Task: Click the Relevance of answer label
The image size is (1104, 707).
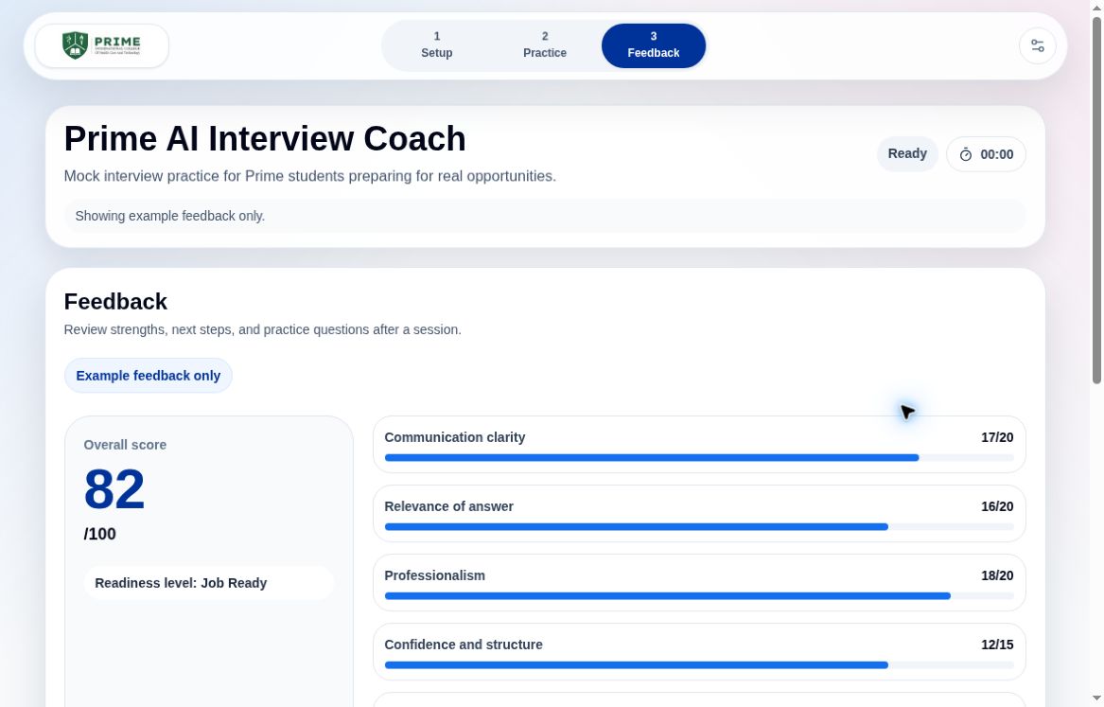Action: [448, 506]
